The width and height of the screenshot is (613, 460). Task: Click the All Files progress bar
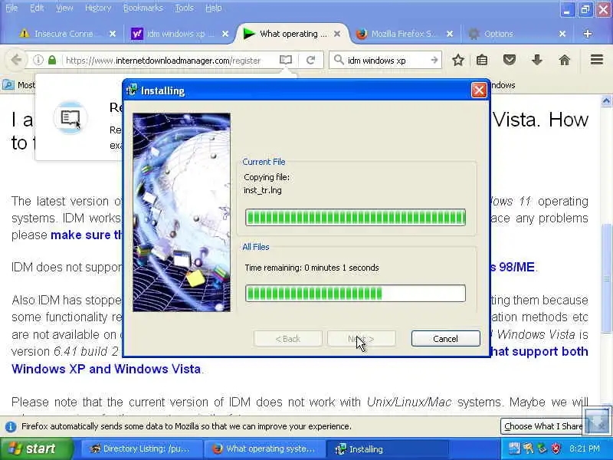pos(356,294)
